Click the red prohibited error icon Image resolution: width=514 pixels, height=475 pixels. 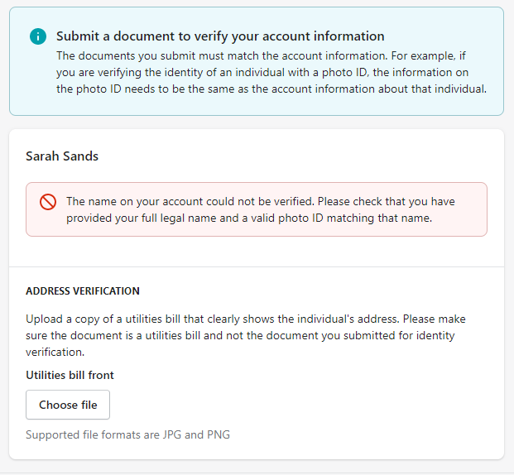[x=48, y=202]
